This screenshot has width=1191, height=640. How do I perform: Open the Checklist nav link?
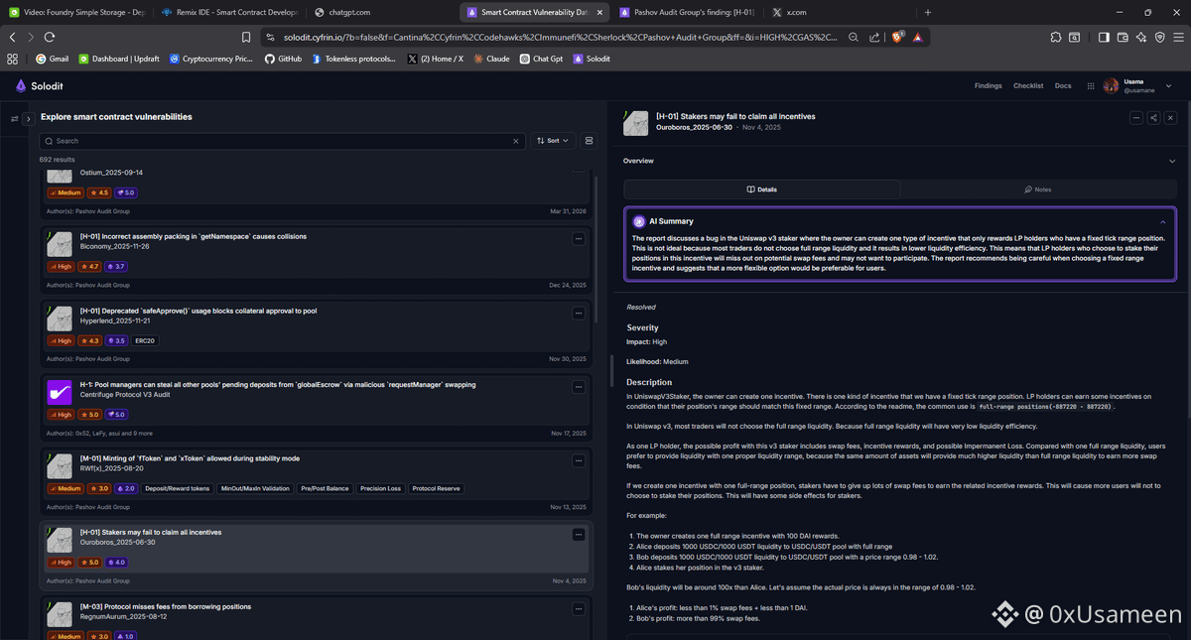[x=1028, y=86]
